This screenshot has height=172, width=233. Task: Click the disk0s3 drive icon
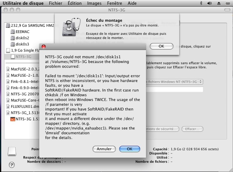13,44
